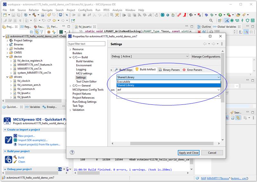Click the help question mark icon

click(x=72, y=153)
